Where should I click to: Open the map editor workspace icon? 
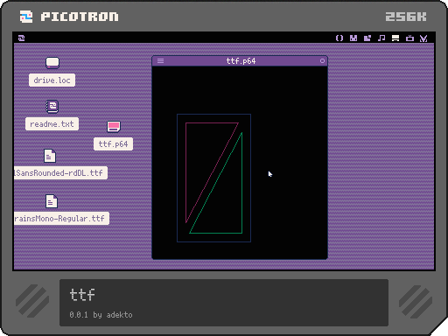[x=367, y=38]
